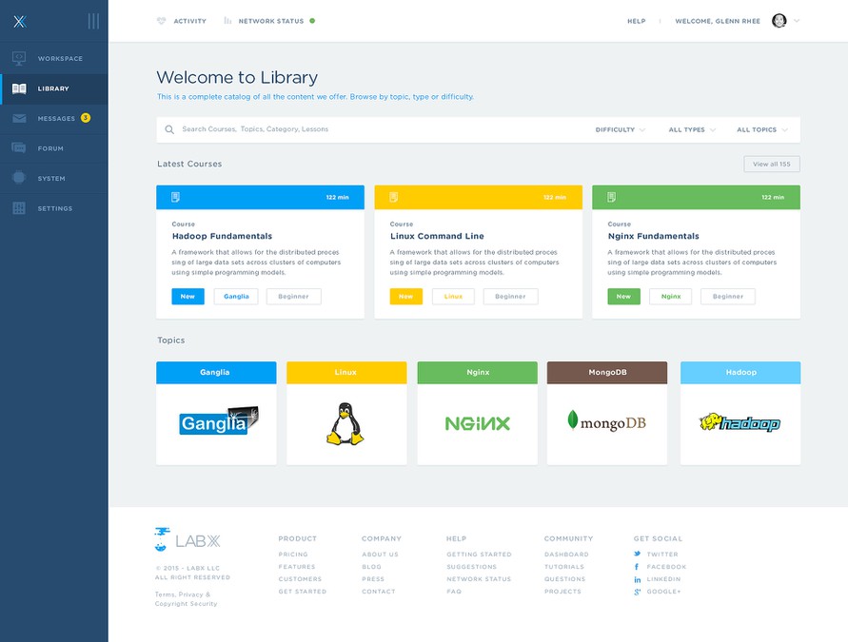This screenshot has height=642, width=848.
Task: Open the Difficulty filter dropdown
Action: [620, 130]
